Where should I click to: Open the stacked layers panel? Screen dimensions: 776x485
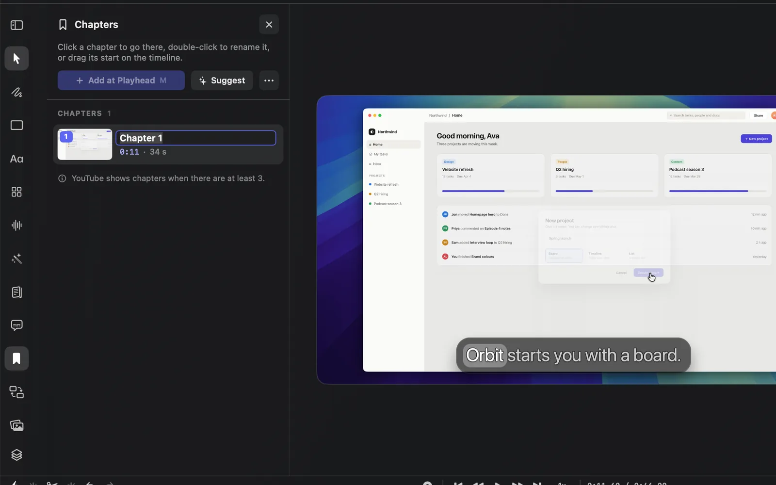[16, 454]
